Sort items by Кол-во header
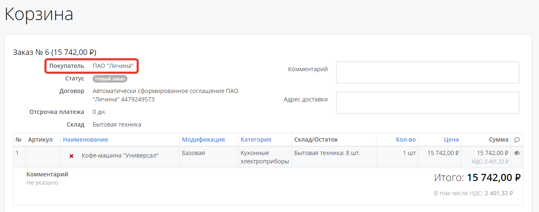The height and width of the screenshot is (212, 539). [x=406, y=140]
